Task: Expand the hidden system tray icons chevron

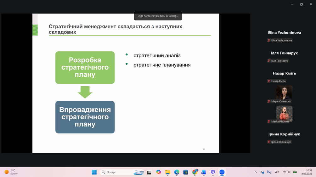Action: coord(256,172)
